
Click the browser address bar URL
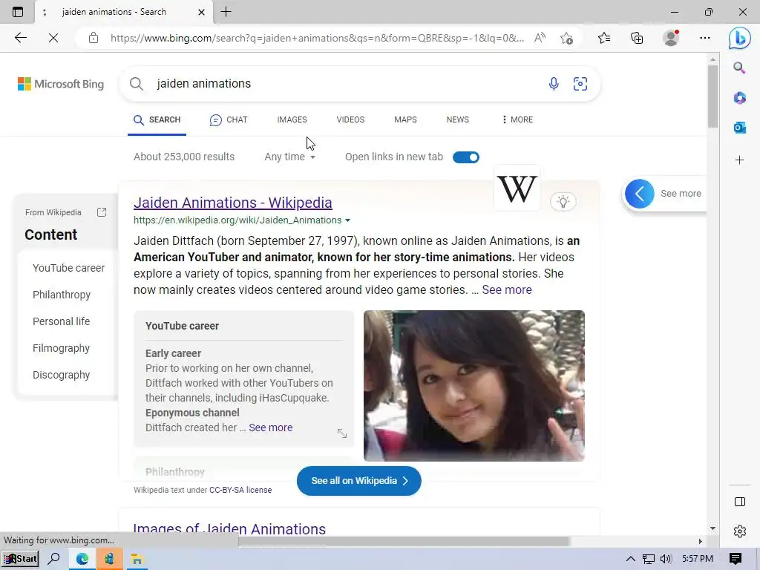pyautogui.click(x=317, y=38)
